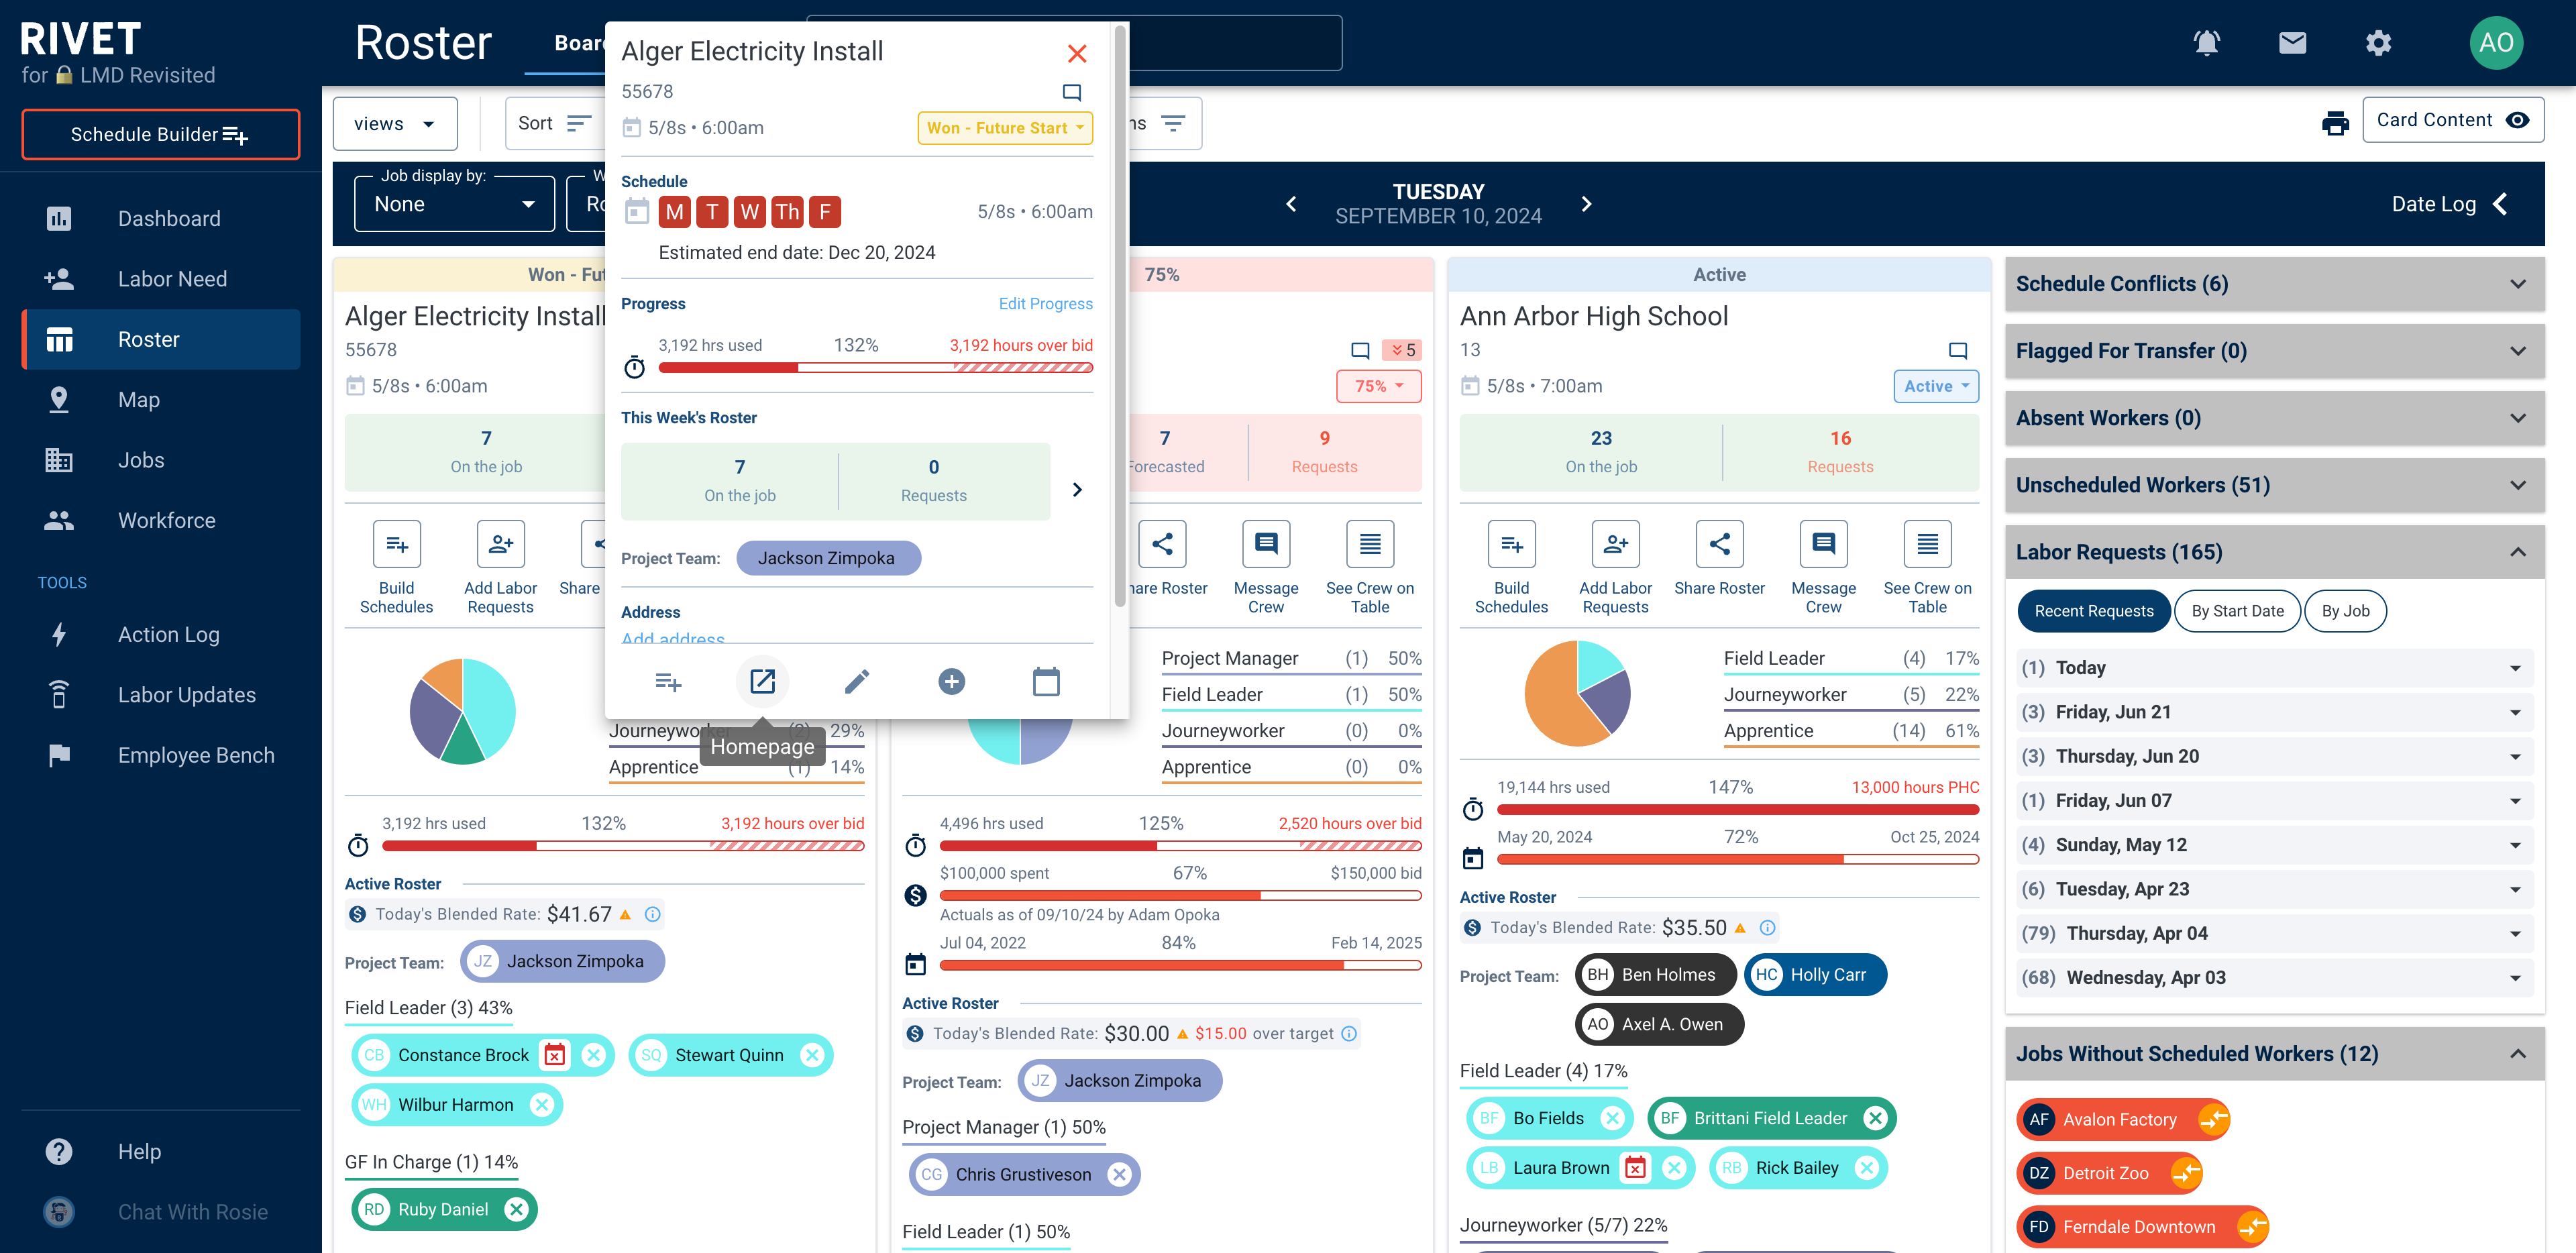Open Active status dropdown on Ann Arbor
This screenshot has width=2576, height=1253.
pos(1936,386)
